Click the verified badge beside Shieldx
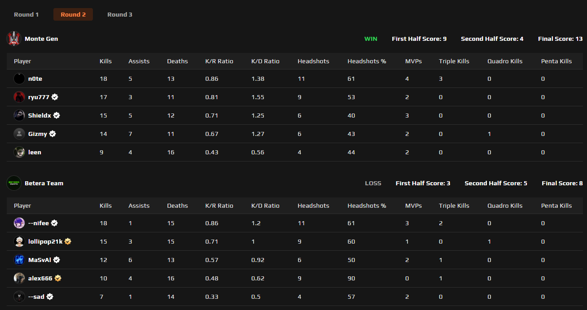 click(x=57, y=115)
